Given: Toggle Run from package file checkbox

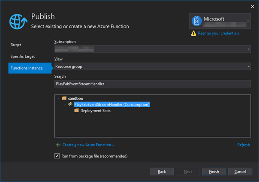Looking at the screenshot, I should (57, 156).
